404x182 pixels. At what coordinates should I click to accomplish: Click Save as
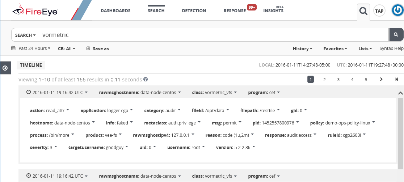coord(101,48)
